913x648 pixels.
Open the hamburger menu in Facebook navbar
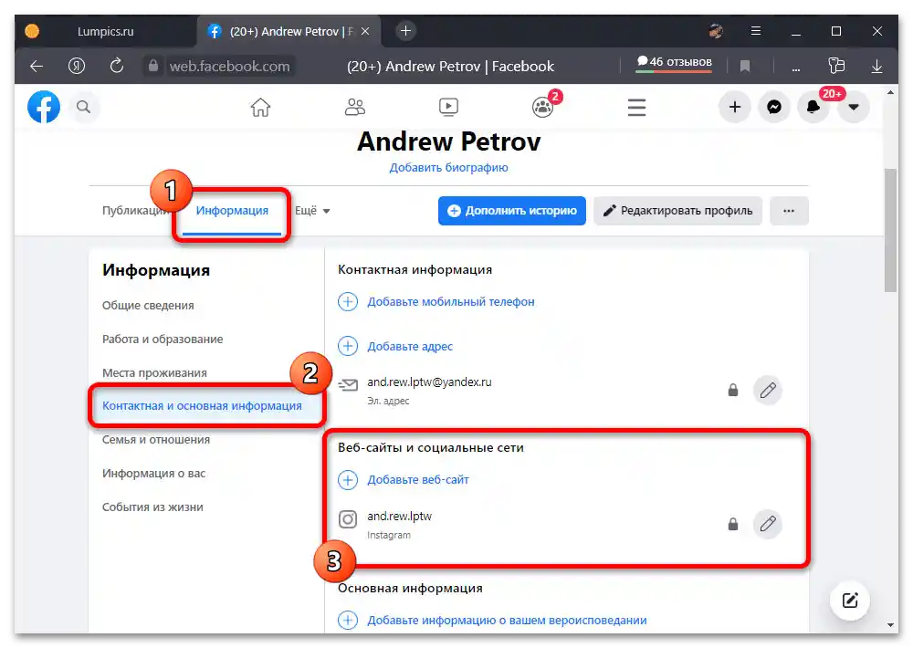pyautogui.click(x=636, y=107)
